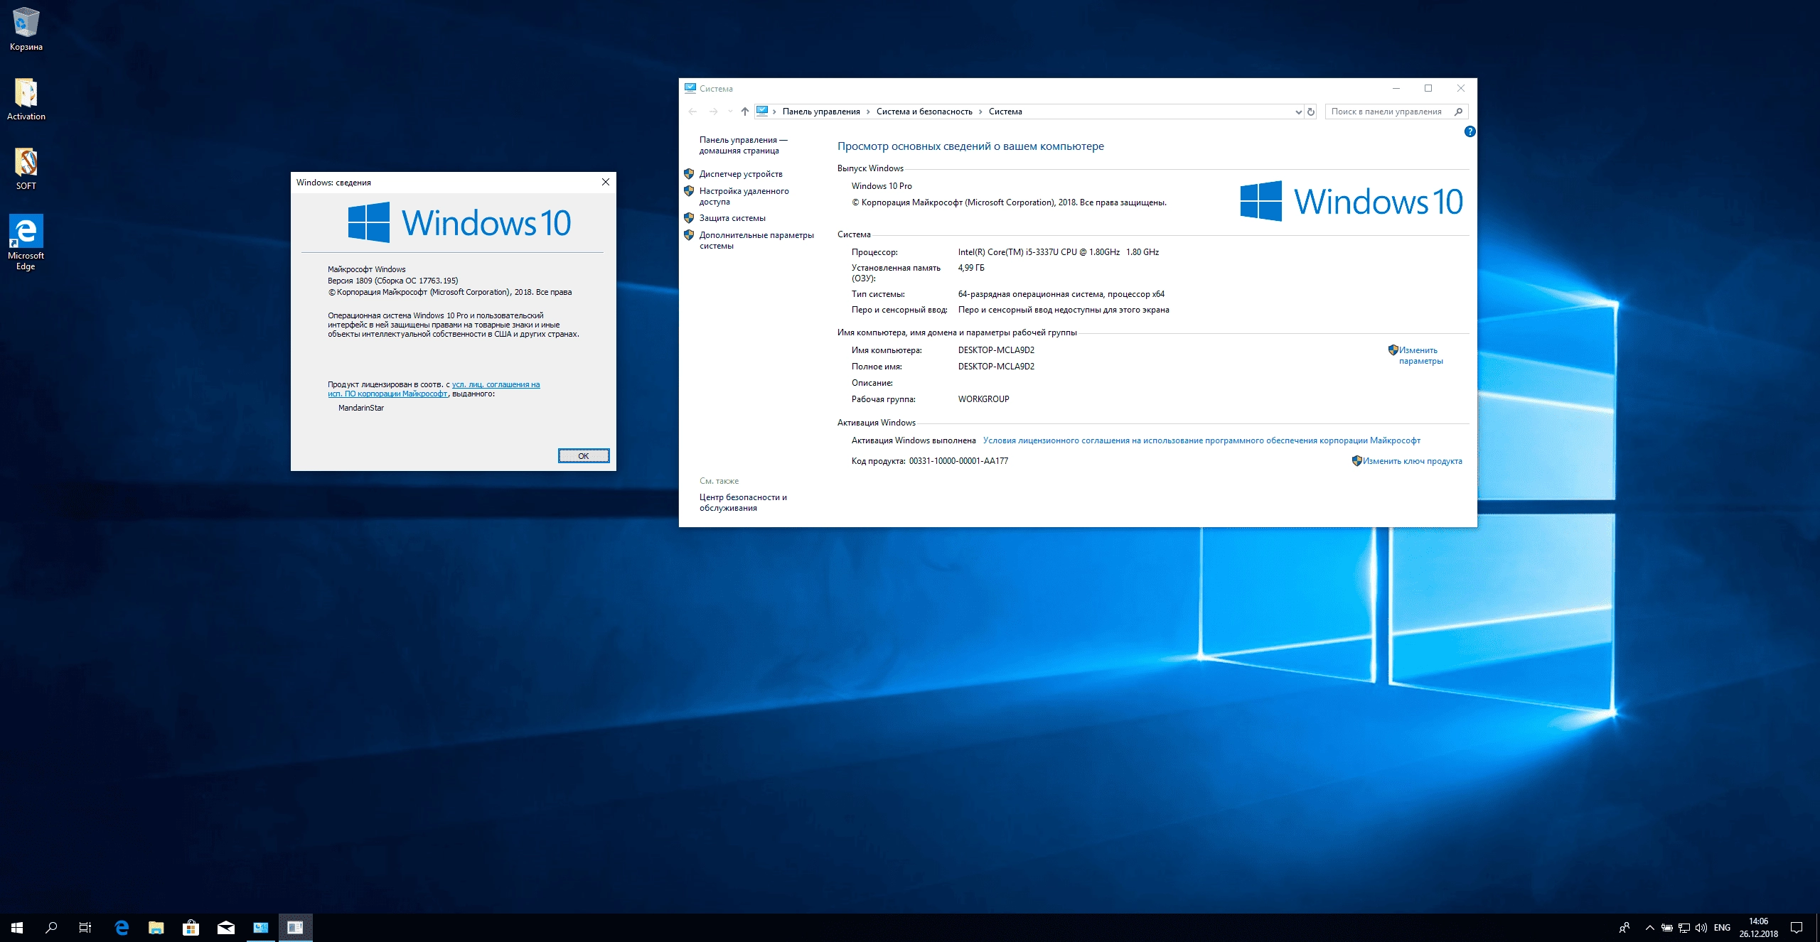Click Windows 10 Pro edition text
The height and width of the screenshot is (942, 1820).
pos(882,186)
